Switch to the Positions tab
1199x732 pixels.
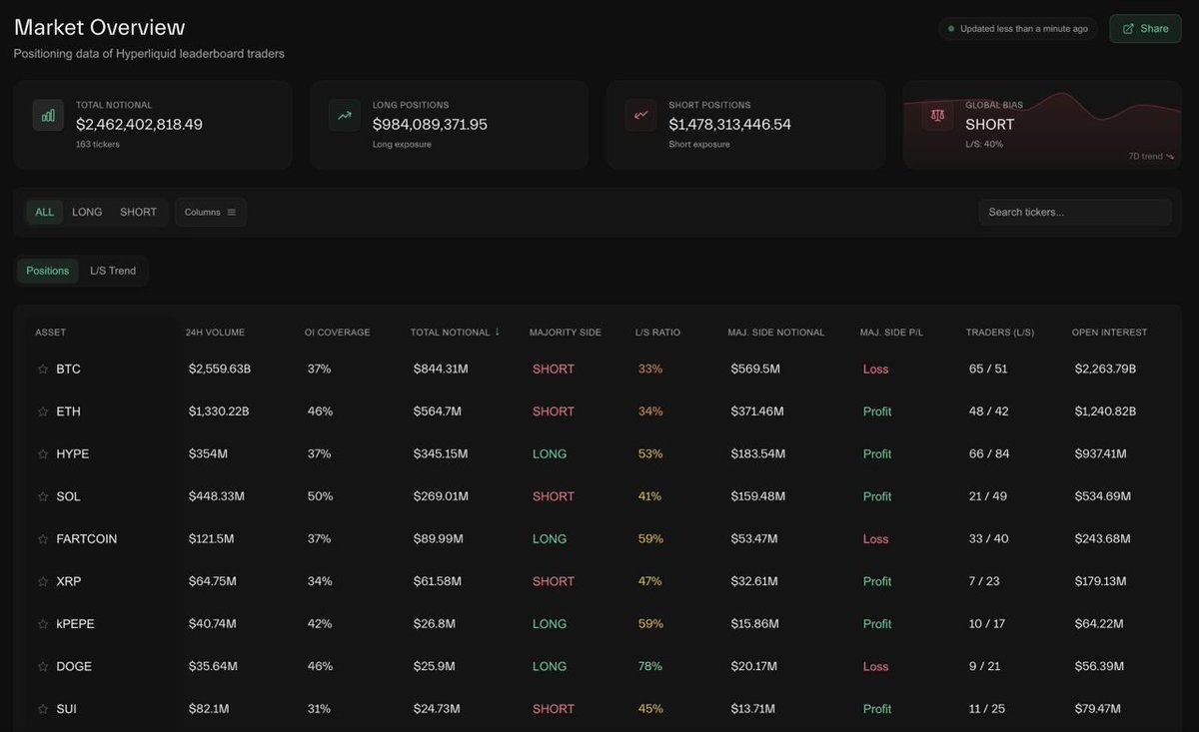click(x=48, y=271)
